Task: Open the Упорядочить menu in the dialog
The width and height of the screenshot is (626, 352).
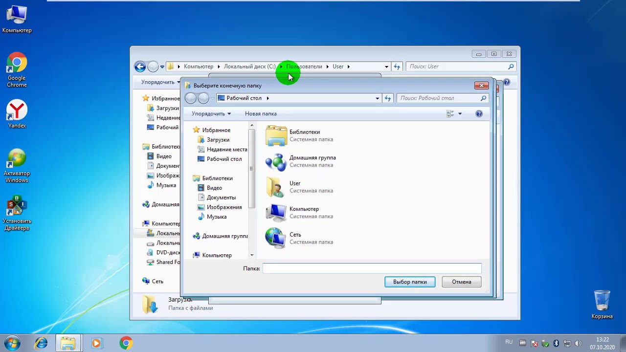Action: point(211,113)
